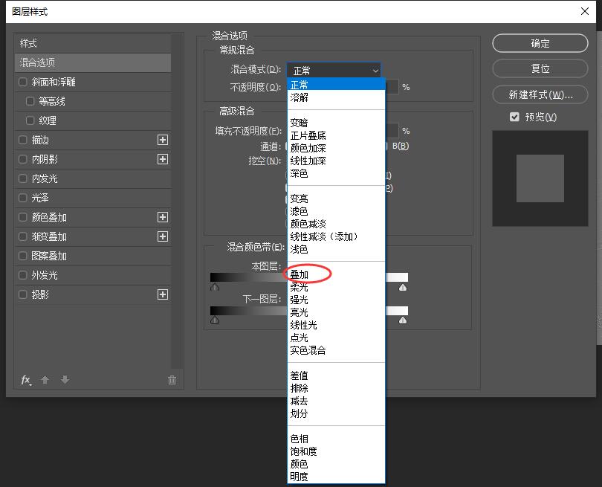This screenshot has width=602, height=487.
Task: Enable the 外发光 checkbox
Action: click(x=23, y=275)
